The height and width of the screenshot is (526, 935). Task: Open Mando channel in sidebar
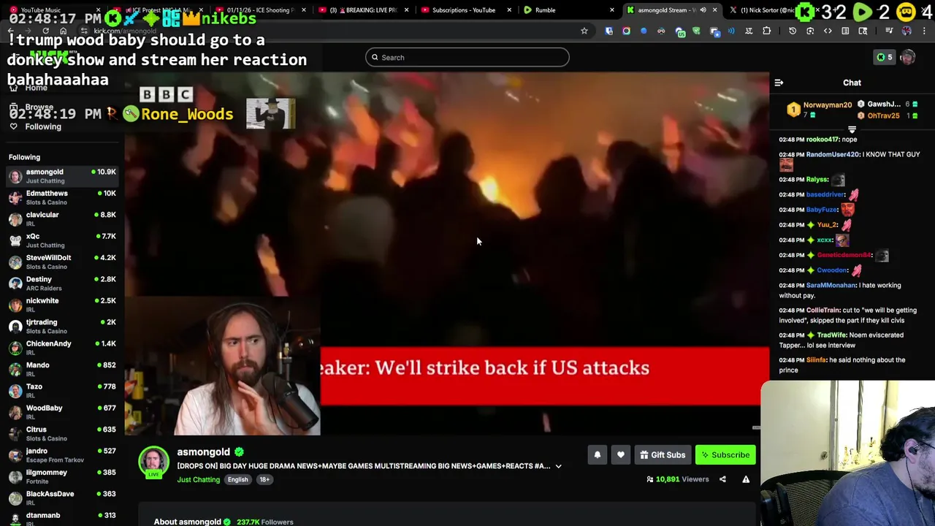[x=62, y=369]
